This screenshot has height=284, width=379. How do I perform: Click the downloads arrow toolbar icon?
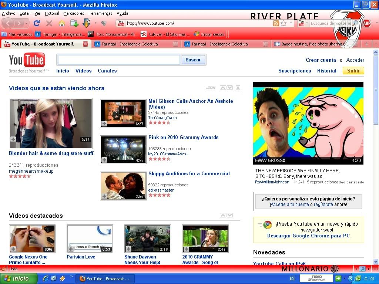[x=86, y=23]
